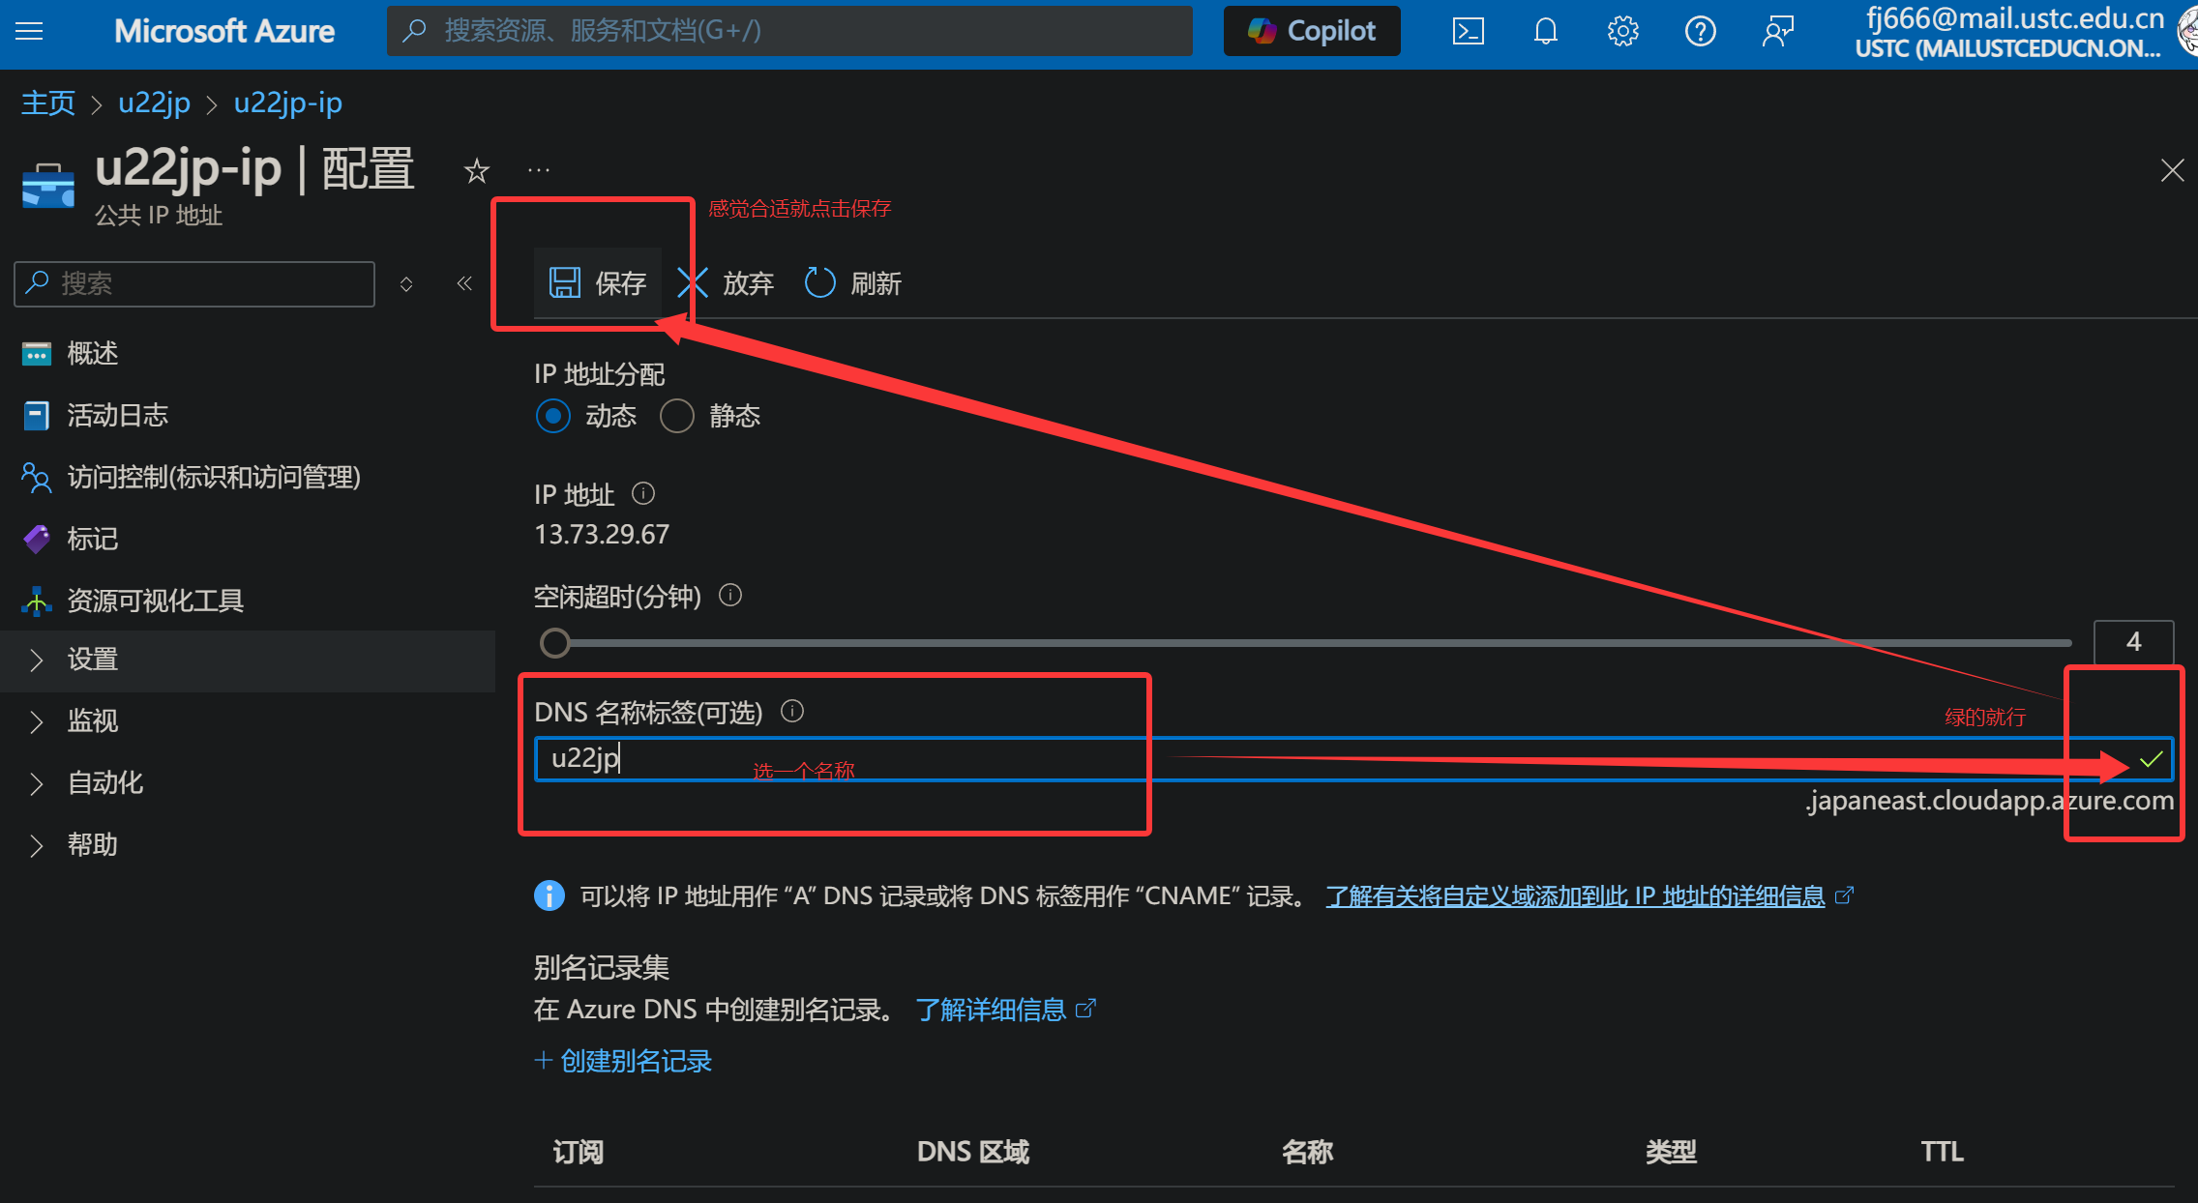Click the idle timeout slider handle

coord(554,643)
